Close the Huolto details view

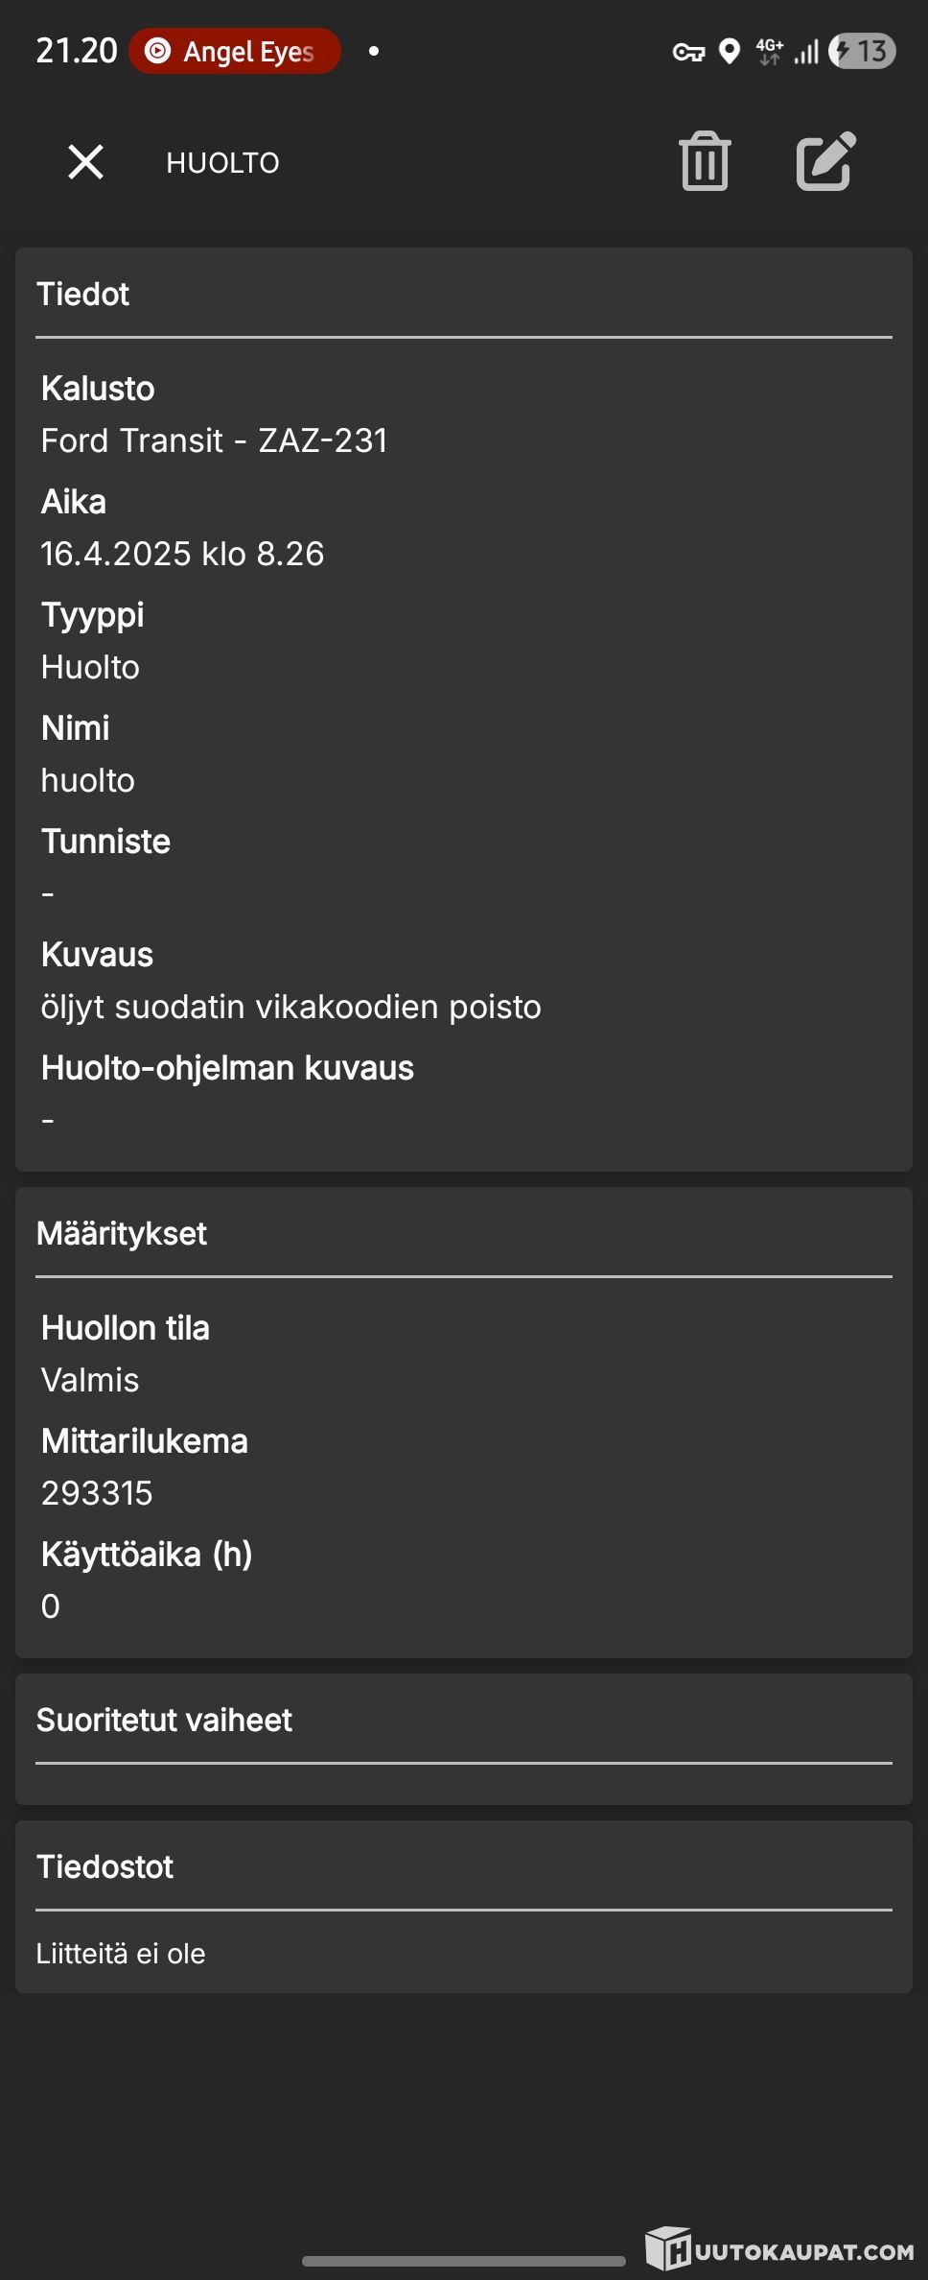[x=85, y=162]
